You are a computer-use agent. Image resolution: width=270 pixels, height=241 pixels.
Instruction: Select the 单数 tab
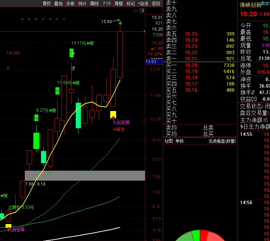(180, 141)
